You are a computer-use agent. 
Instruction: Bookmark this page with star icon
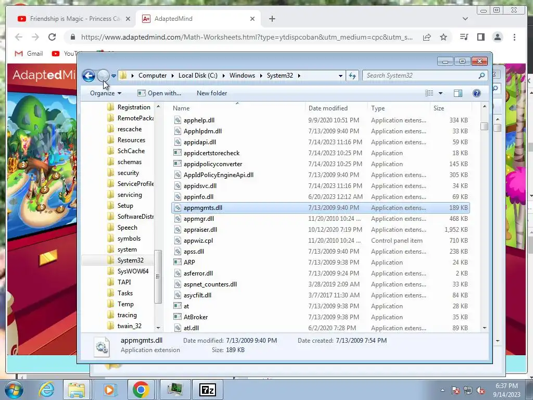point(443,37)
